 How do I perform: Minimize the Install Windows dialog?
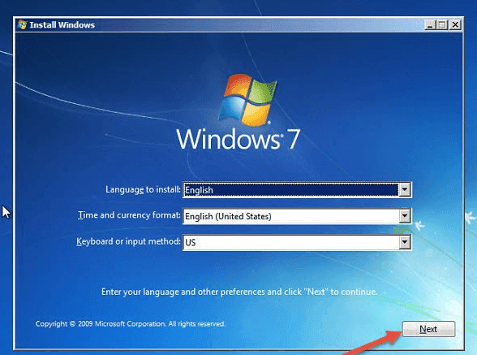(430, 24)
